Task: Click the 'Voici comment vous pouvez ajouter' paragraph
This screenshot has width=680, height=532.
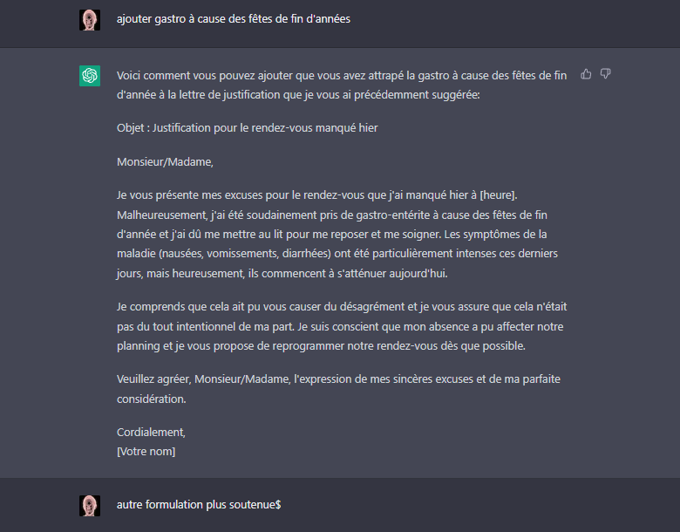Action: pos(342,85)
